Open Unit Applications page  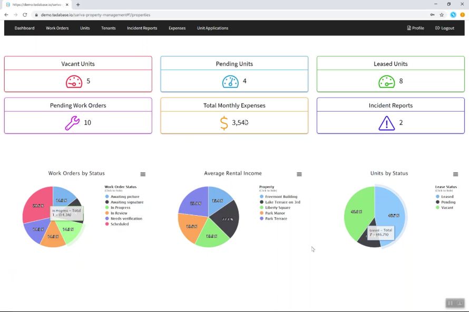click(x=213, y=28)
